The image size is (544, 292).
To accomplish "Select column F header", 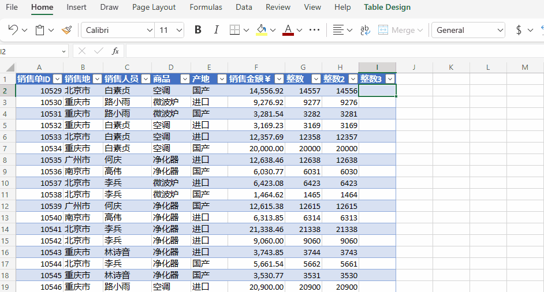I will (x=256, y=68).
